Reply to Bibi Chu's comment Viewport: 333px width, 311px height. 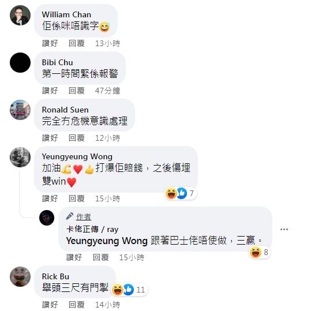pos(76,91)
